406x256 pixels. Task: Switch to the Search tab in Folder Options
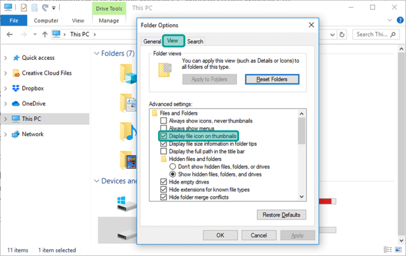point(195,41)
